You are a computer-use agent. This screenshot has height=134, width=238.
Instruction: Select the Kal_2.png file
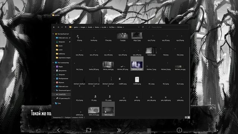pos(180,55)
